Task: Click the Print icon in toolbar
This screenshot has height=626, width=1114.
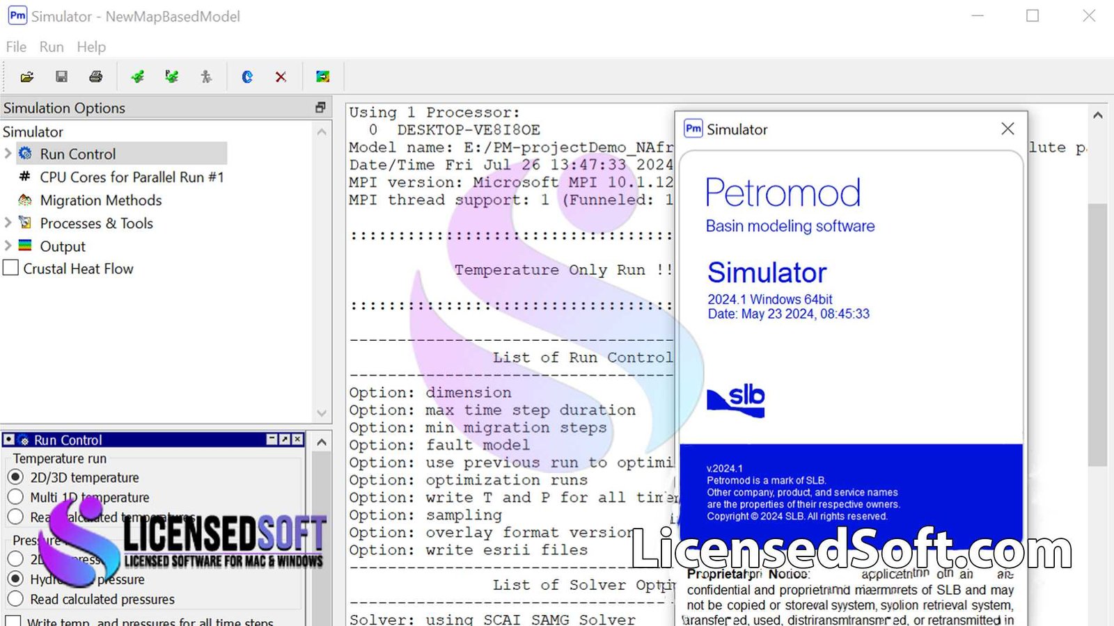Action: click(96, 77)
